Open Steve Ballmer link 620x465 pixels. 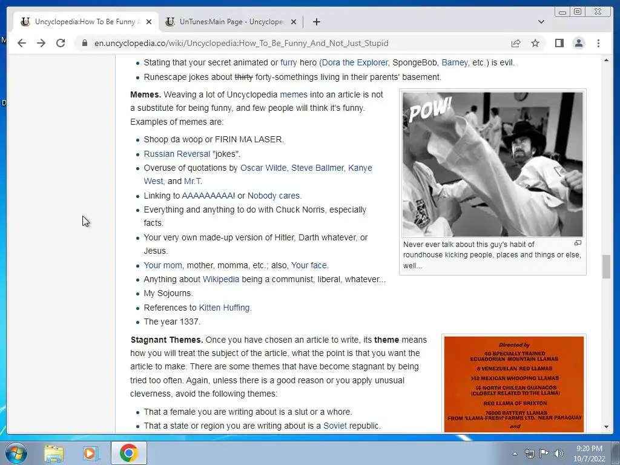317,168
